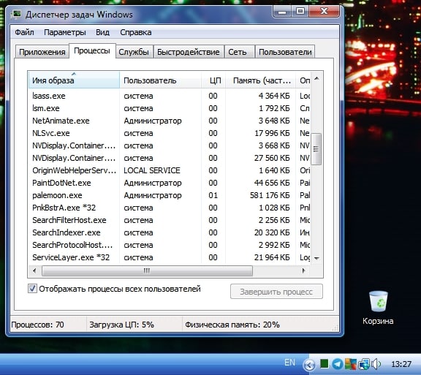Click the vertical scrollbar thumb

click(x=316, y=149)
